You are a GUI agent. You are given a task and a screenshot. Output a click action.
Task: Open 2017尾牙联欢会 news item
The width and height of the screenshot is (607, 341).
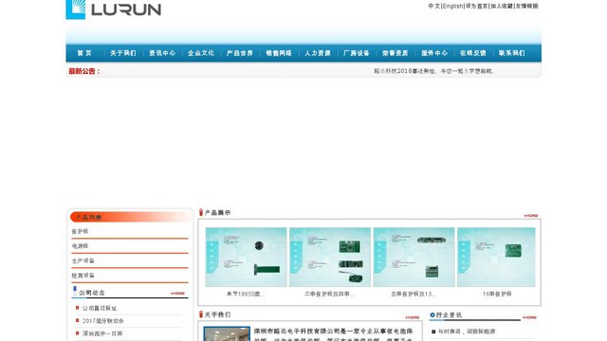tap(103, 321)
